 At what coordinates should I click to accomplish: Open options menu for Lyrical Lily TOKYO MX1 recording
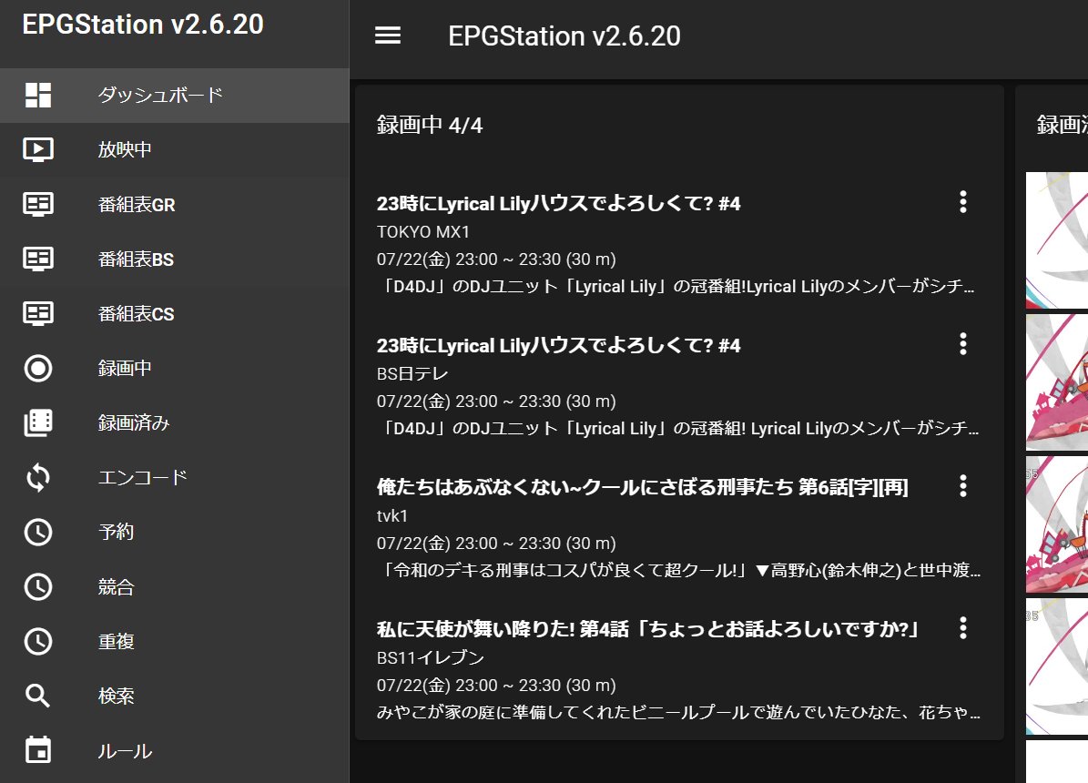point(962,202)
